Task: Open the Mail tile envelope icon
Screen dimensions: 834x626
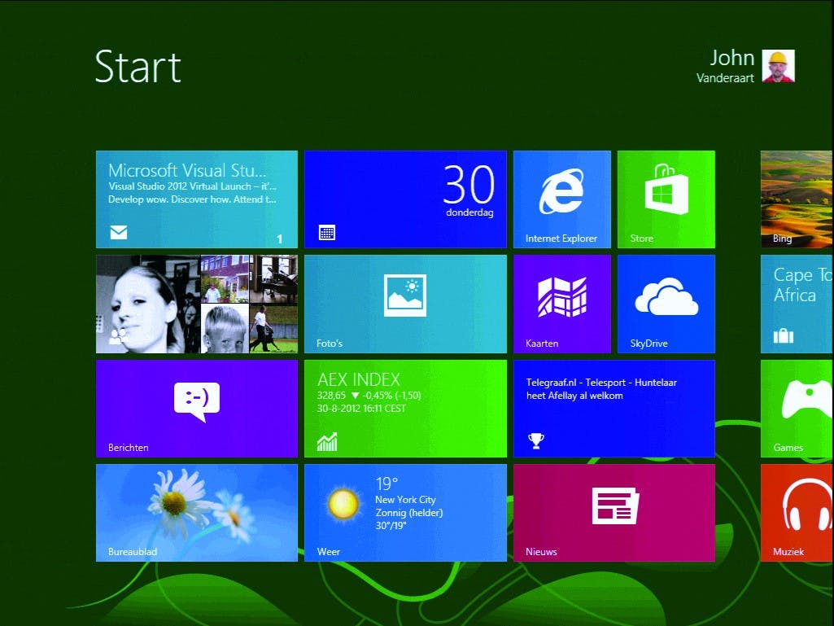Action: pos(119,232)
